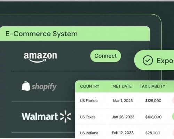Connect the Amazon integration
Viewport: 174px width, 139px height.
(105, 56)
